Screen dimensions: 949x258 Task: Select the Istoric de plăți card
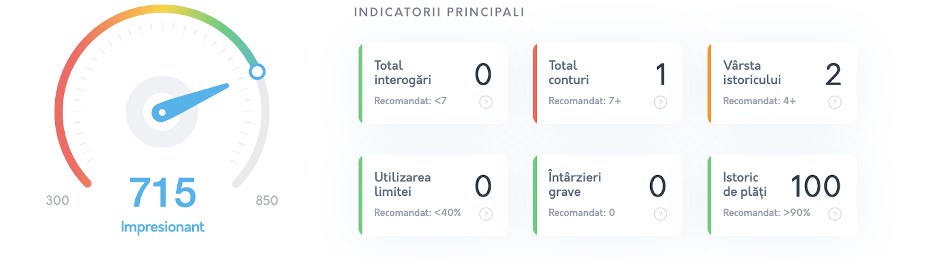782,195
